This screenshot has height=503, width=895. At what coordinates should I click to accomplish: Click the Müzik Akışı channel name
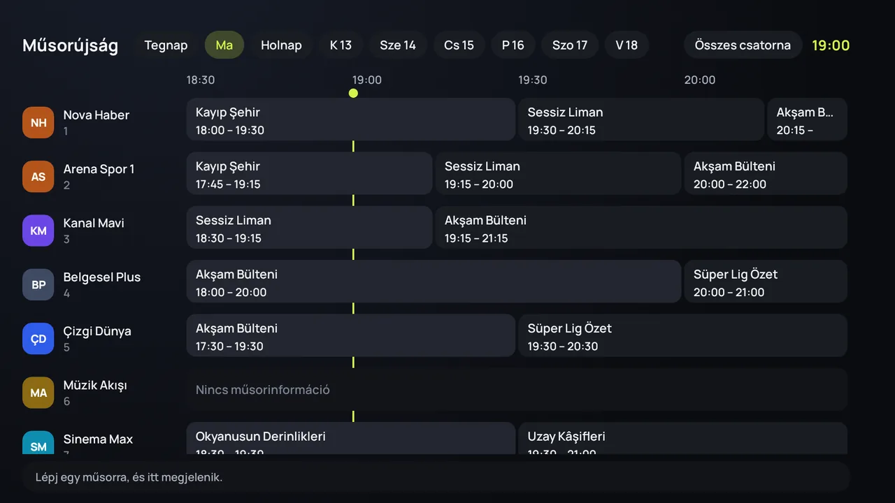pyautogui.click(x=95, y=385)
